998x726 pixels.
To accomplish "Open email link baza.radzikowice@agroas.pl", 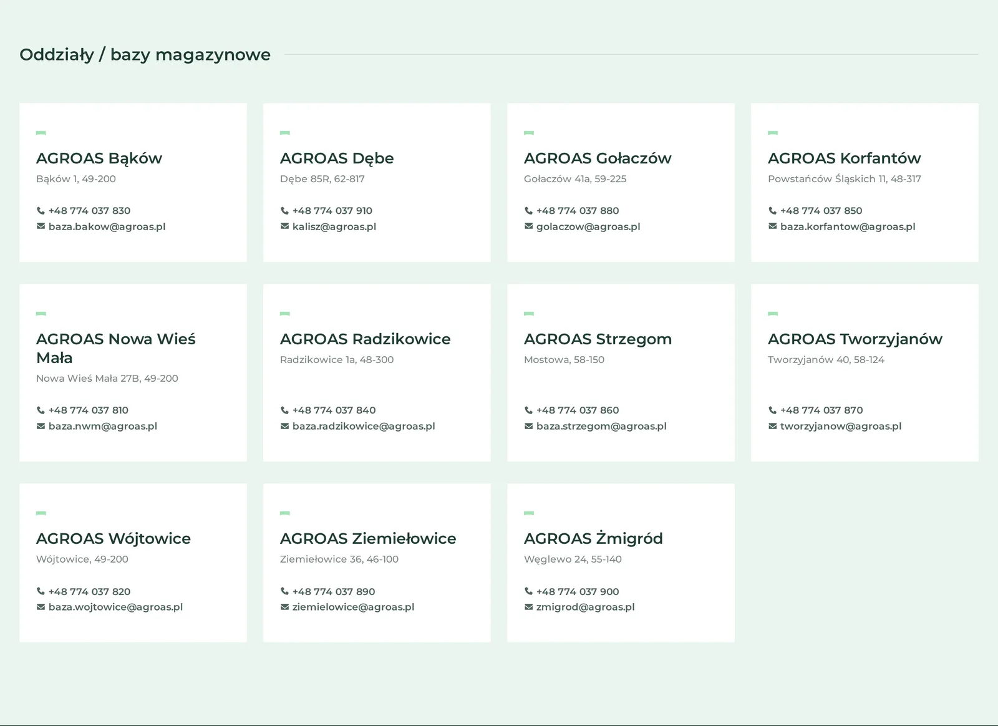I will (x=364, y=426).
